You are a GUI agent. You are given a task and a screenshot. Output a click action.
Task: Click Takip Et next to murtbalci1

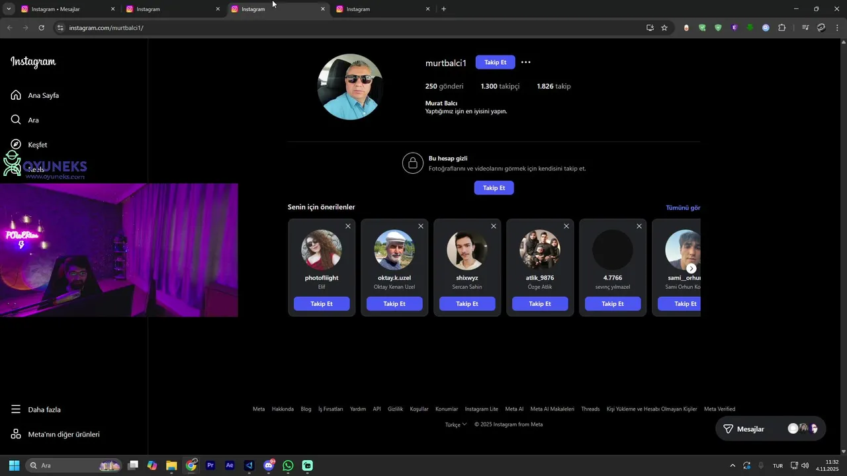(x=495, y=62)
